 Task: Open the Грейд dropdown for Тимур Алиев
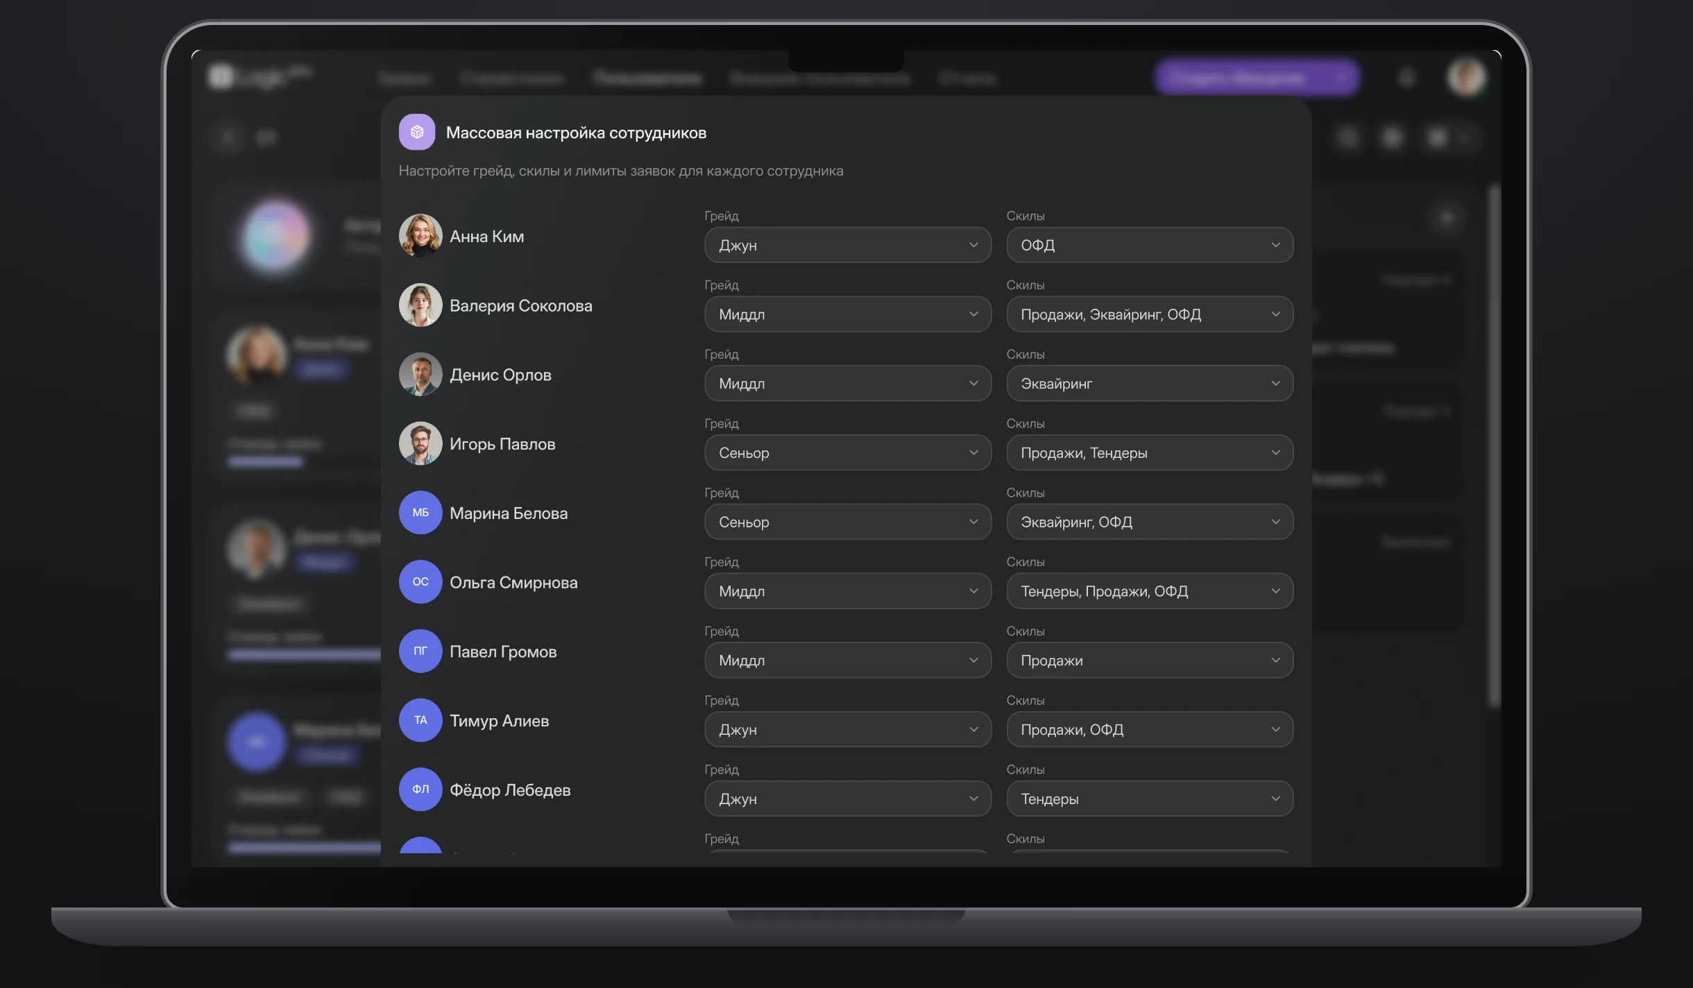pos(848,729)
